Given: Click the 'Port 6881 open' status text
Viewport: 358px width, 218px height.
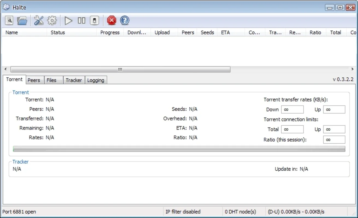Looking at the screenshot, I should (x=19, y=212).
